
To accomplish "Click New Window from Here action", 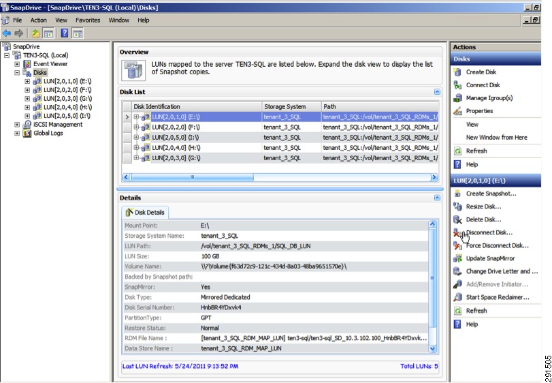I will pyautogui.click(x=496, y=138).
